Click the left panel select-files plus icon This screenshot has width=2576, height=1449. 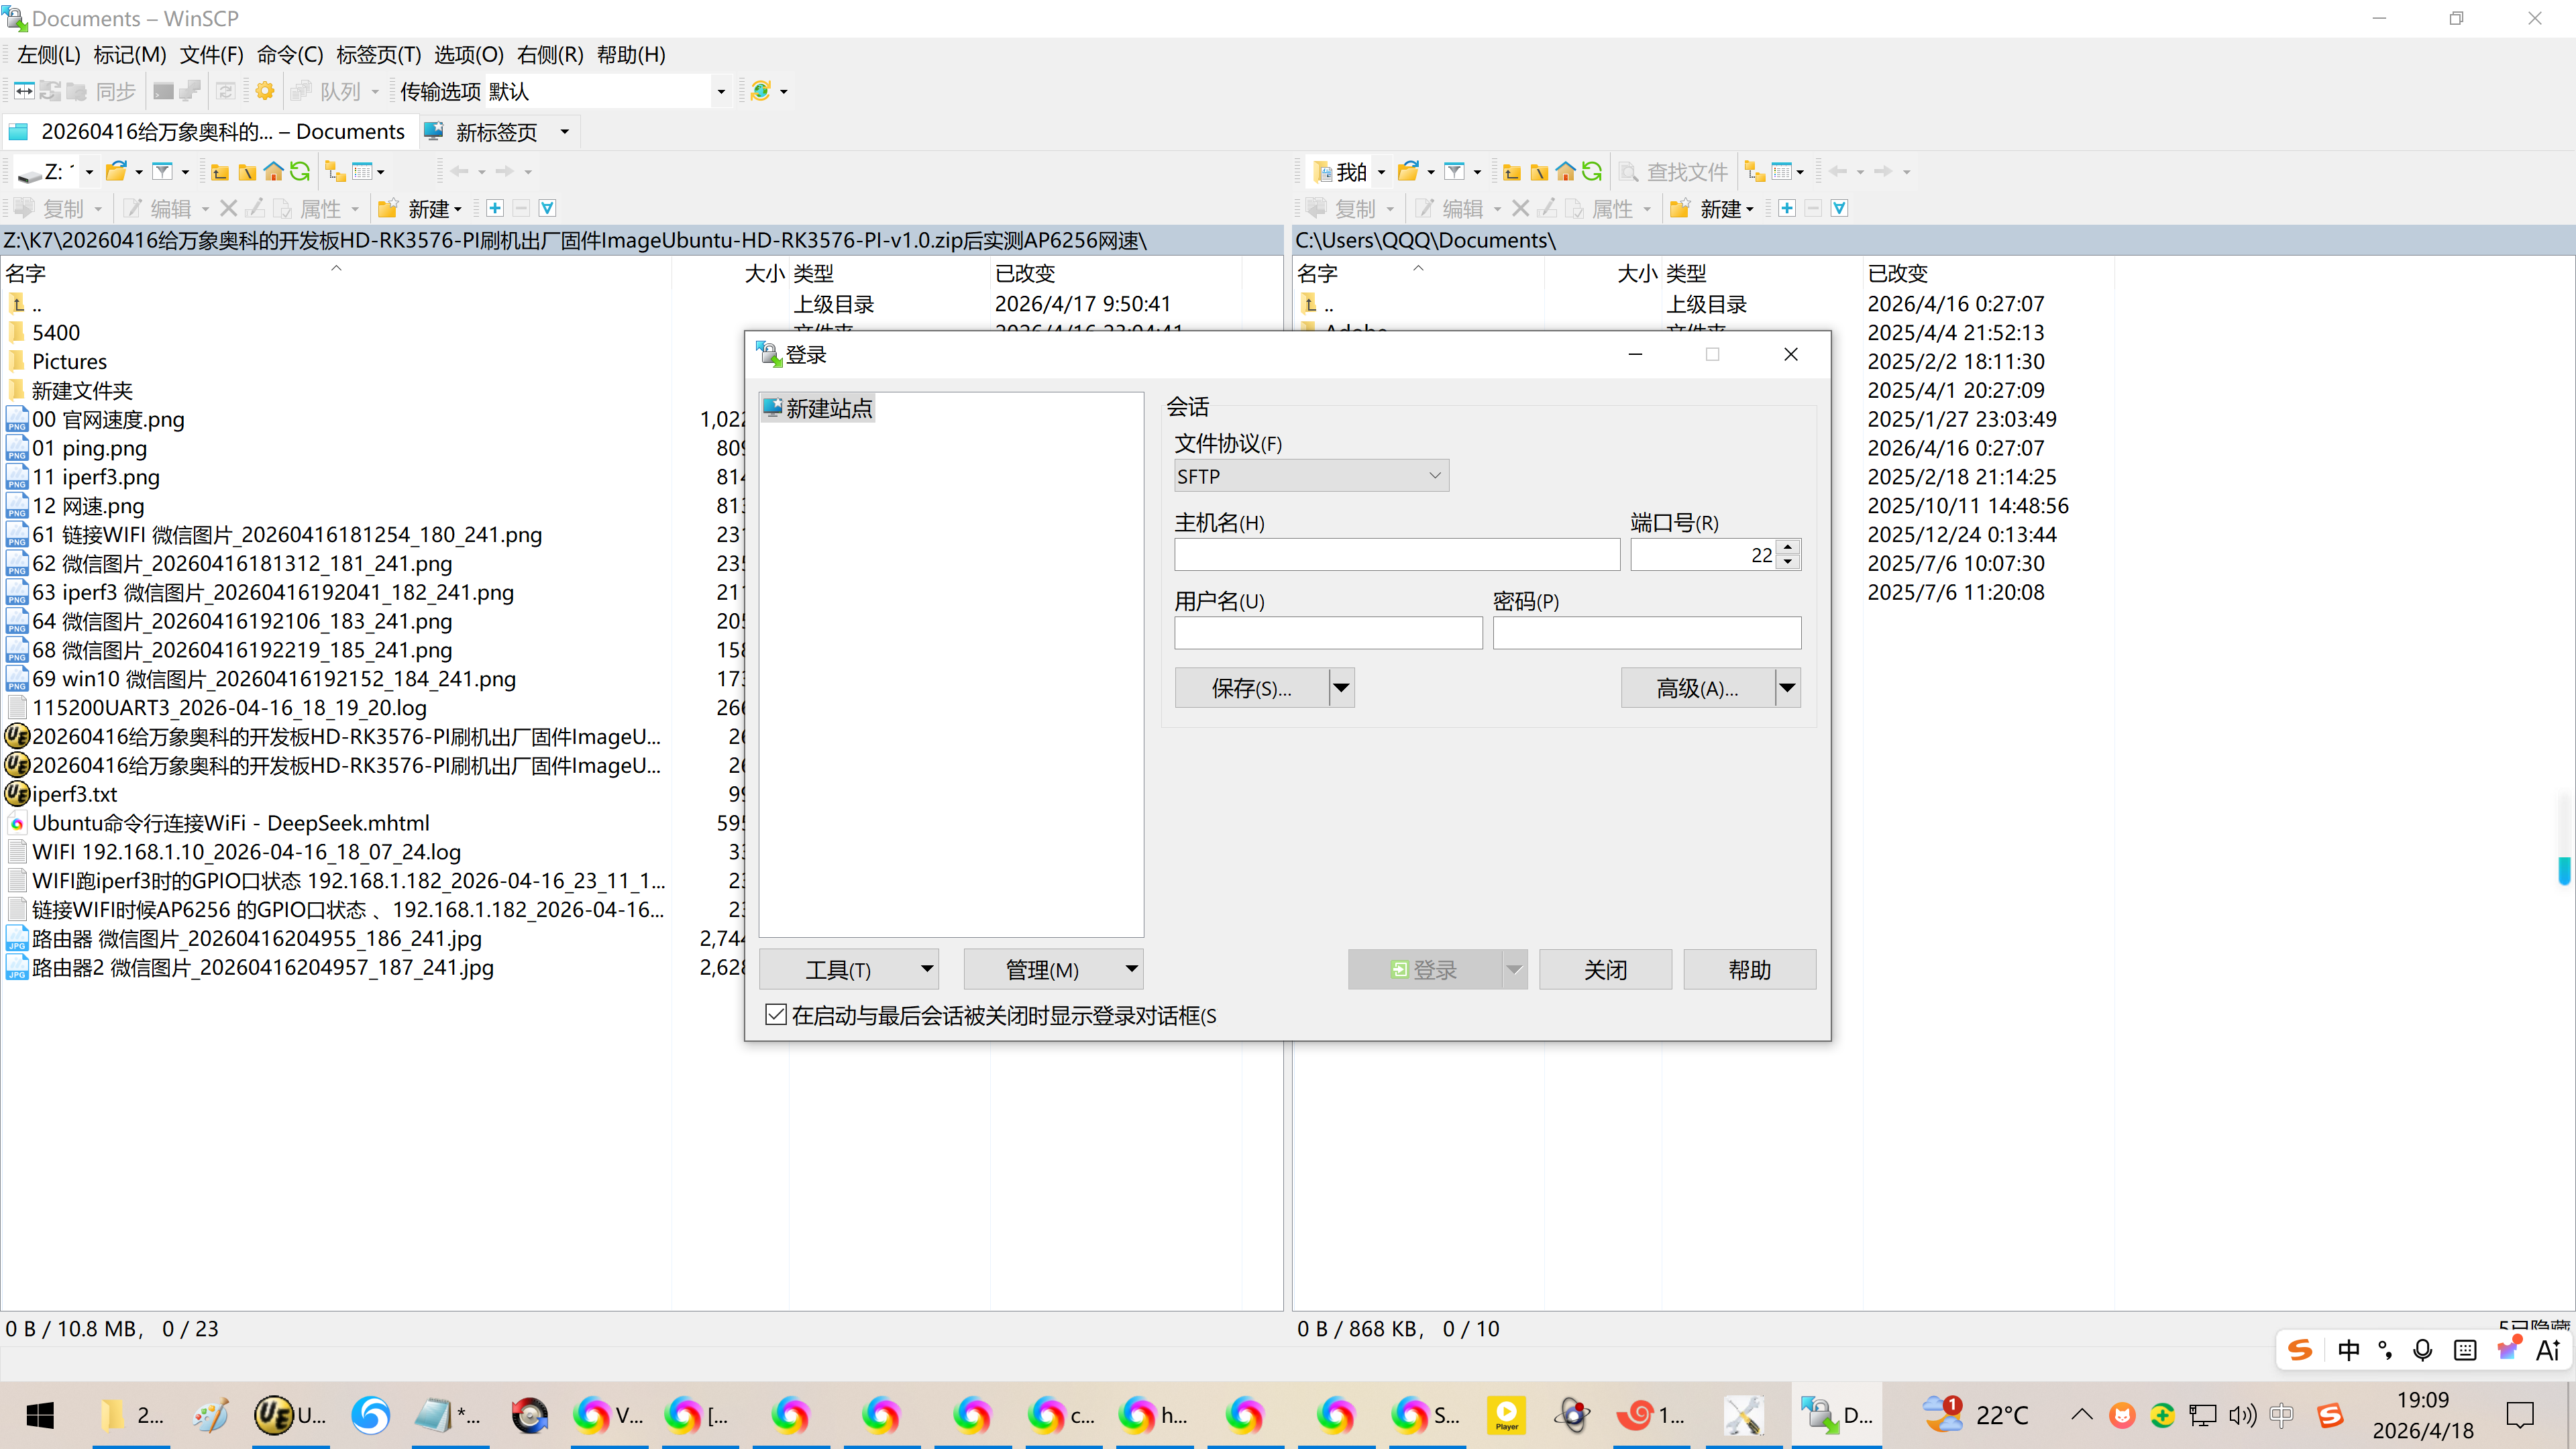[x=495, y=208]
